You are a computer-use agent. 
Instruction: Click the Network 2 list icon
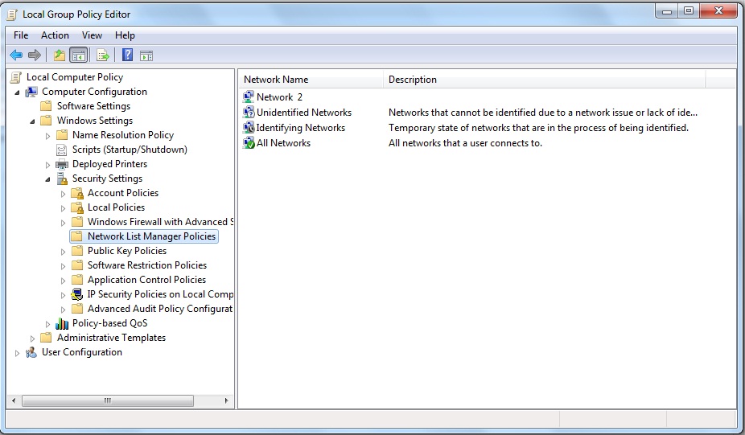tap(249, 96)
